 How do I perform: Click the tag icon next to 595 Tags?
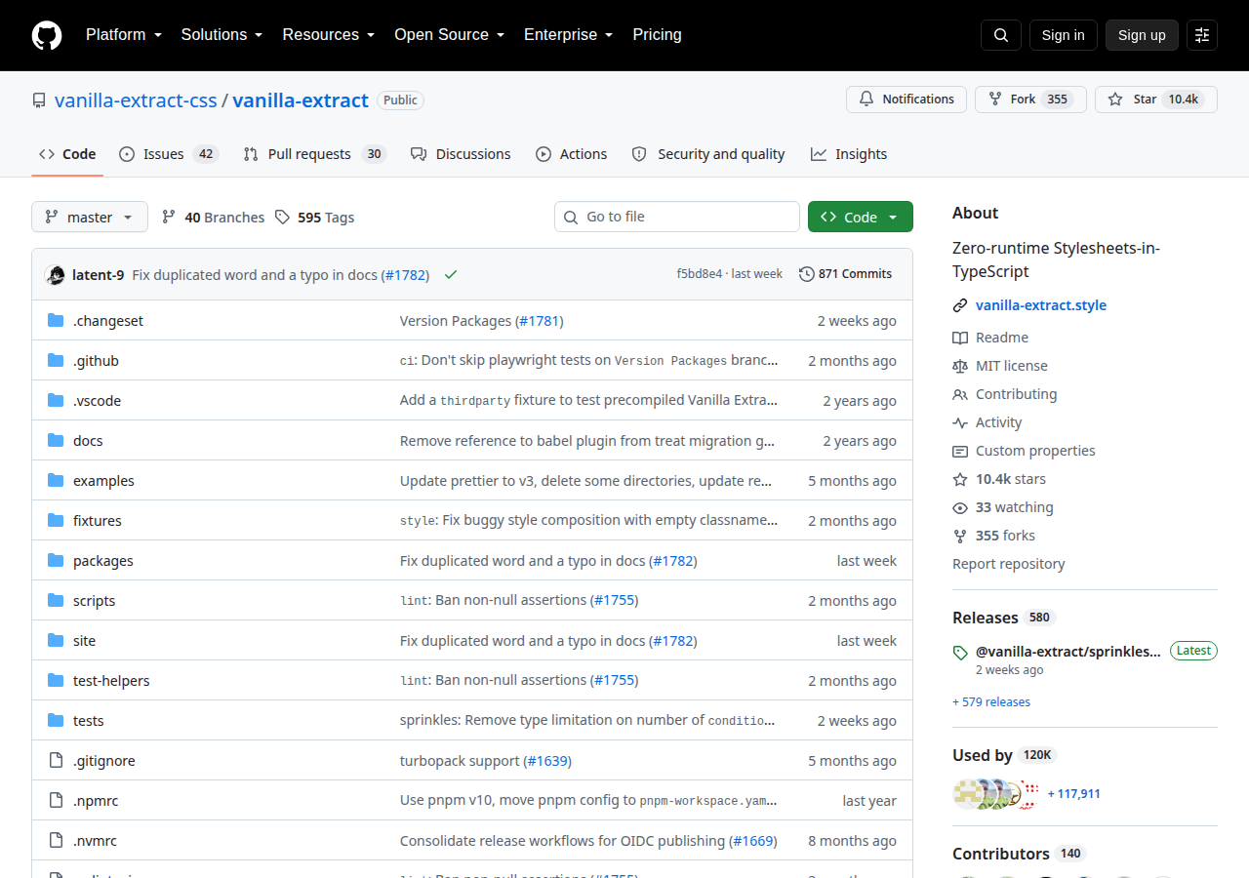click(282, 218)
